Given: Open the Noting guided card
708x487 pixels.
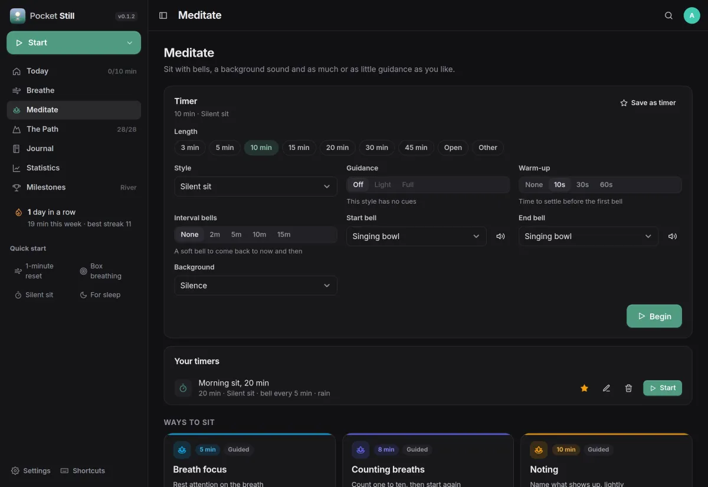Looking at the screenshot, I should point(606,460).
